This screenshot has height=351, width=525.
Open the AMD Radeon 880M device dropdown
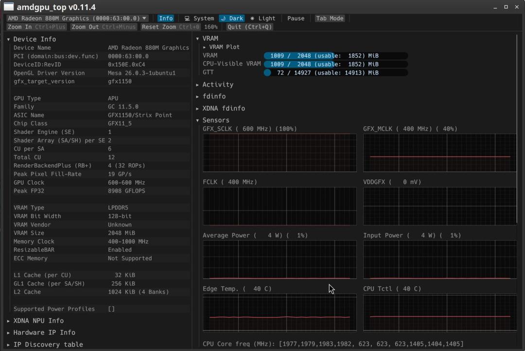point(77,18)
